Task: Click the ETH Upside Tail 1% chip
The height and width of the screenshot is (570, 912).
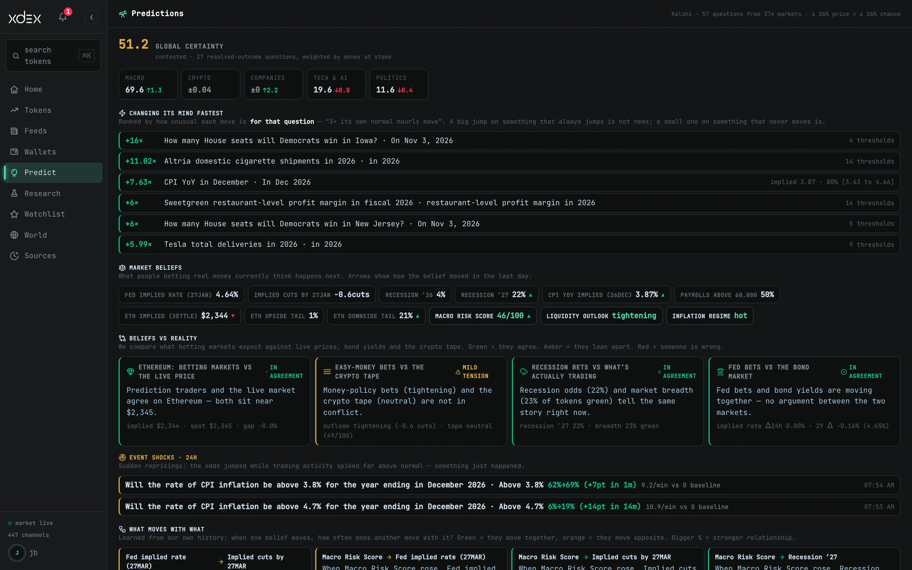Action: tap(284, 315)
